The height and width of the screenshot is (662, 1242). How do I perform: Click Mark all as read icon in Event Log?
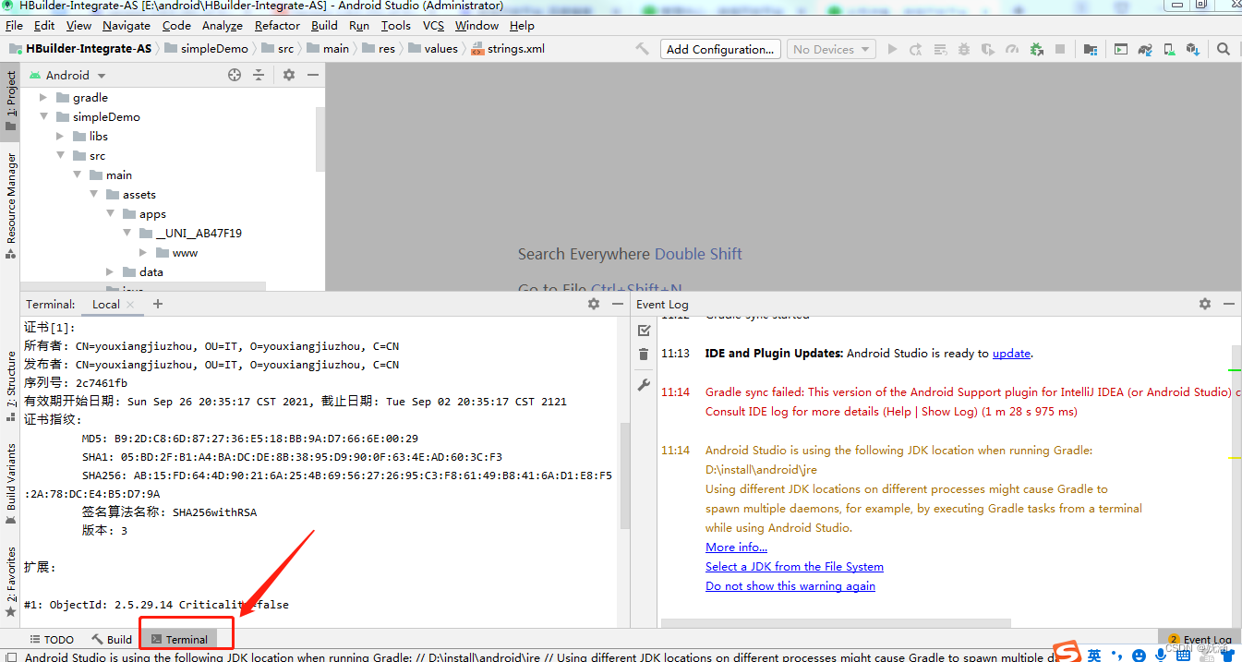[x=645, y=330]
